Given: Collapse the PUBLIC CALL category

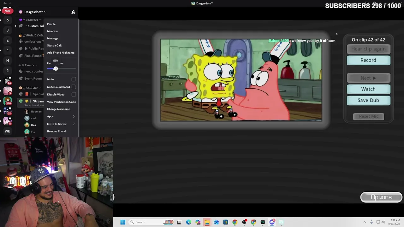Looking at the screenshot, I should [x=31, y=35].
